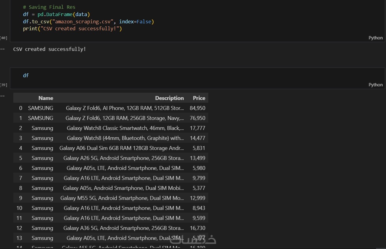The height and width of the screenshot is (249, 386).
Task: Click the Description column header
Action: [x=169, y=98]
